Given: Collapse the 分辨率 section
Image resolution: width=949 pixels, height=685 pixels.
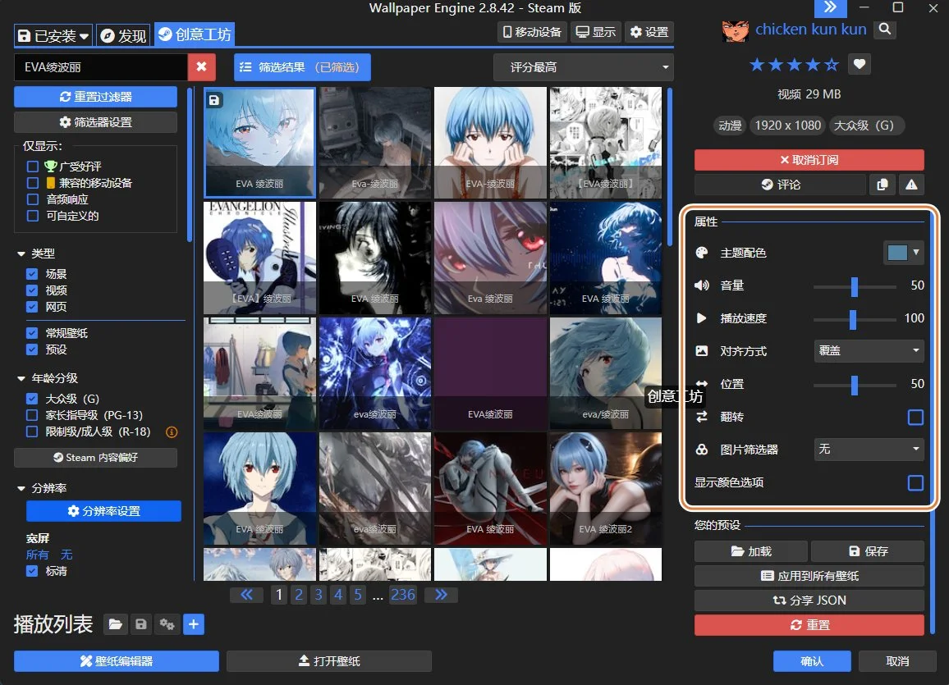Looking at the screenshot, I should click(x=21, y=488).
